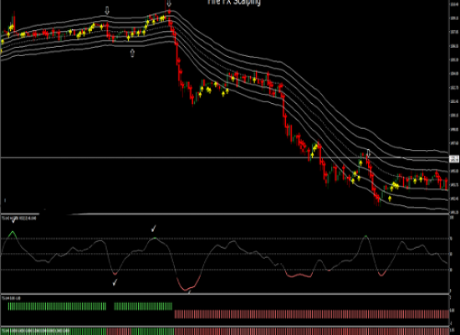Select the checkmark above the second green oscillator peak
460x335 pixels.
click(x=153, y=228)
